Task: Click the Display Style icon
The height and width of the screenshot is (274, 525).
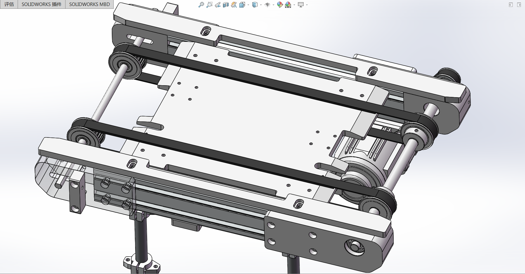Action: tap(255, 5)
